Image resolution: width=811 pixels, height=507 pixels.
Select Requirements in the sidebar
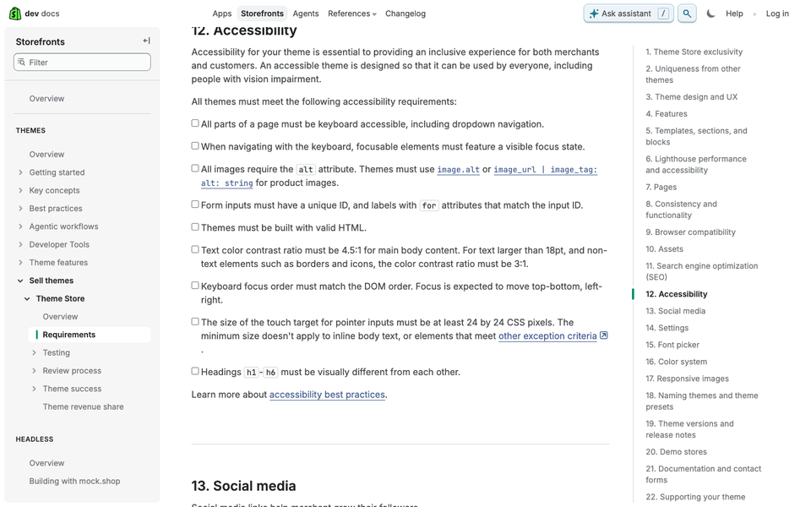coord(90,335)
